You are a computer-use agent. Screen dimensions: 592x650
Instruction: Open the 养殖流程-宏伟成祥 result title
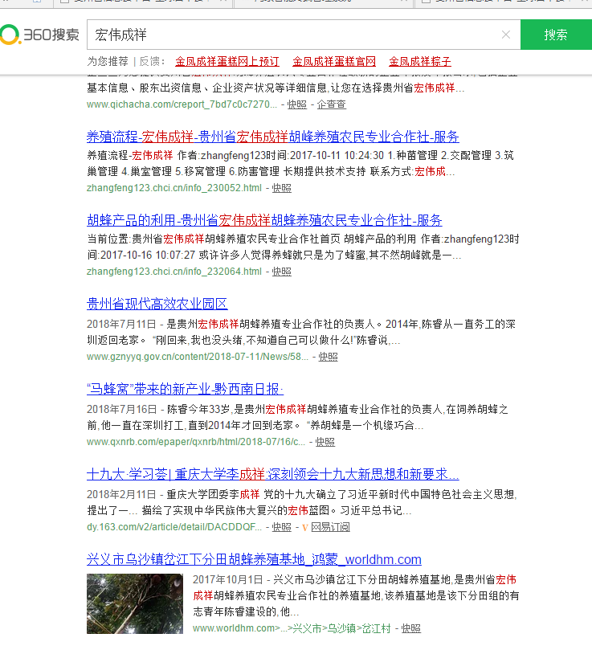(272, 137)
